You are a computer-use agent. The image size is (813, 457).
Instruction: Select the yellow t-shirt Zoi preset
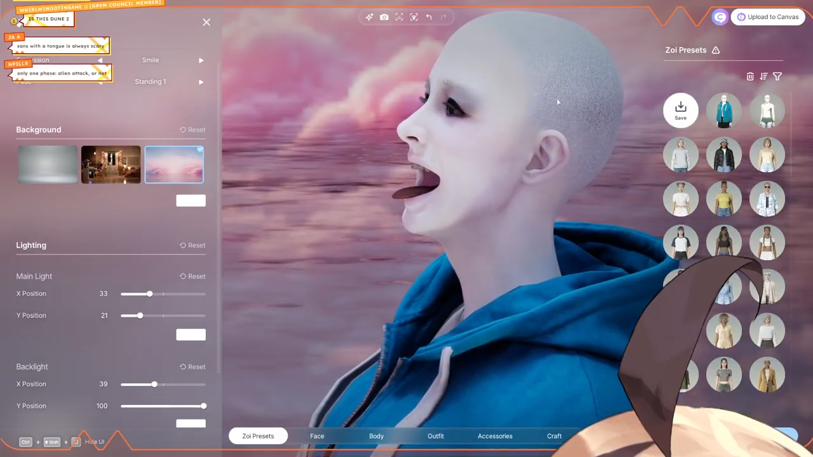(724, 199)
